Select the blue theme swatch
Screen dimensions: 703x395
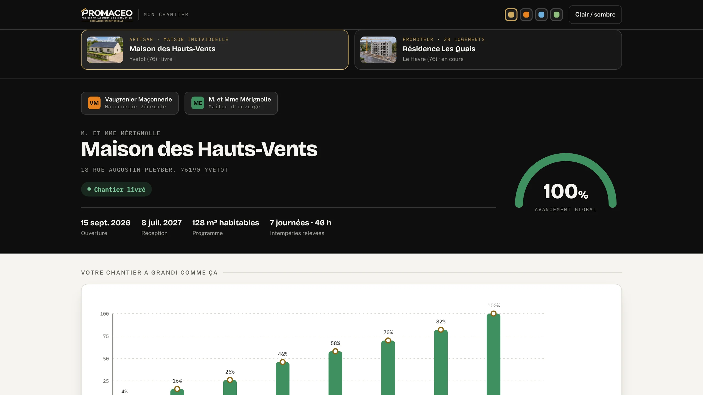(x=541, y=15)
